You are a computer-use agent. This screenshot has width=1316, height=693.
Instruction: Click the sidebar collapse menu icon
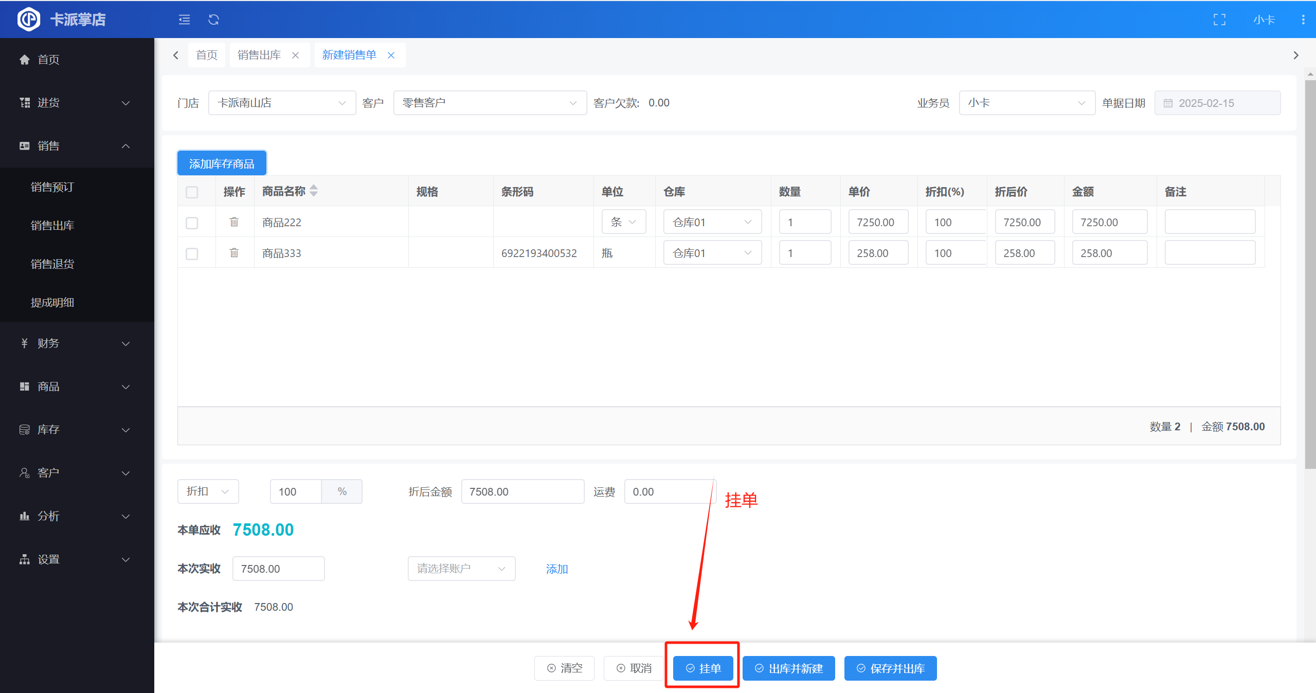[184, 20]
